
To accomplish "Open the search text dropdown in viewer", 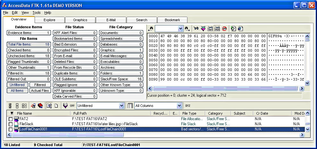I will (x=180, y=29).
